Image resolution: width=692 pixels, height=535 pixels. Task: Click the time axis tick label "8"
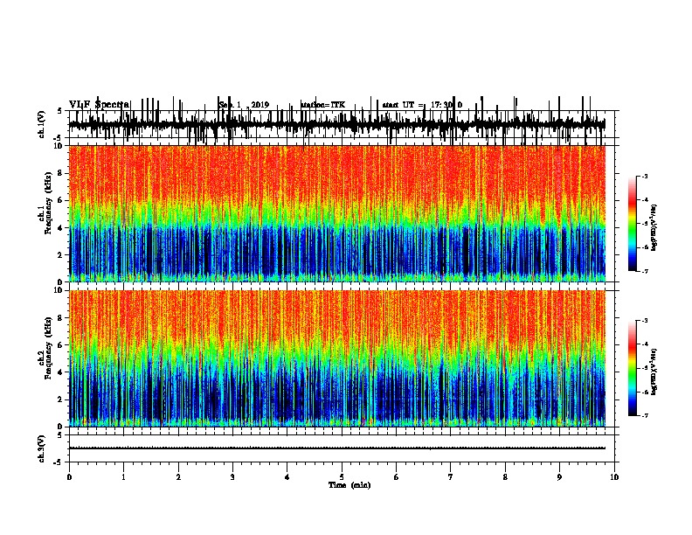pyautogui.click(x=505, y=476)
